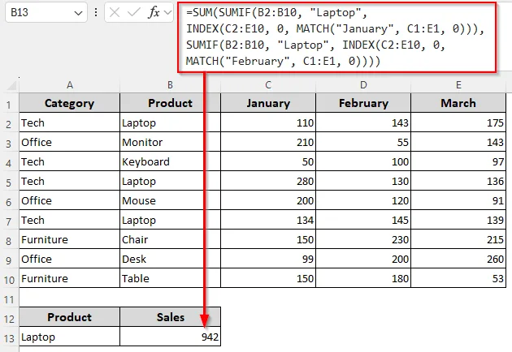The width and height of the screenshot is (512, 352).
Task: Click the Table cell
Action: tap(170, 278)
